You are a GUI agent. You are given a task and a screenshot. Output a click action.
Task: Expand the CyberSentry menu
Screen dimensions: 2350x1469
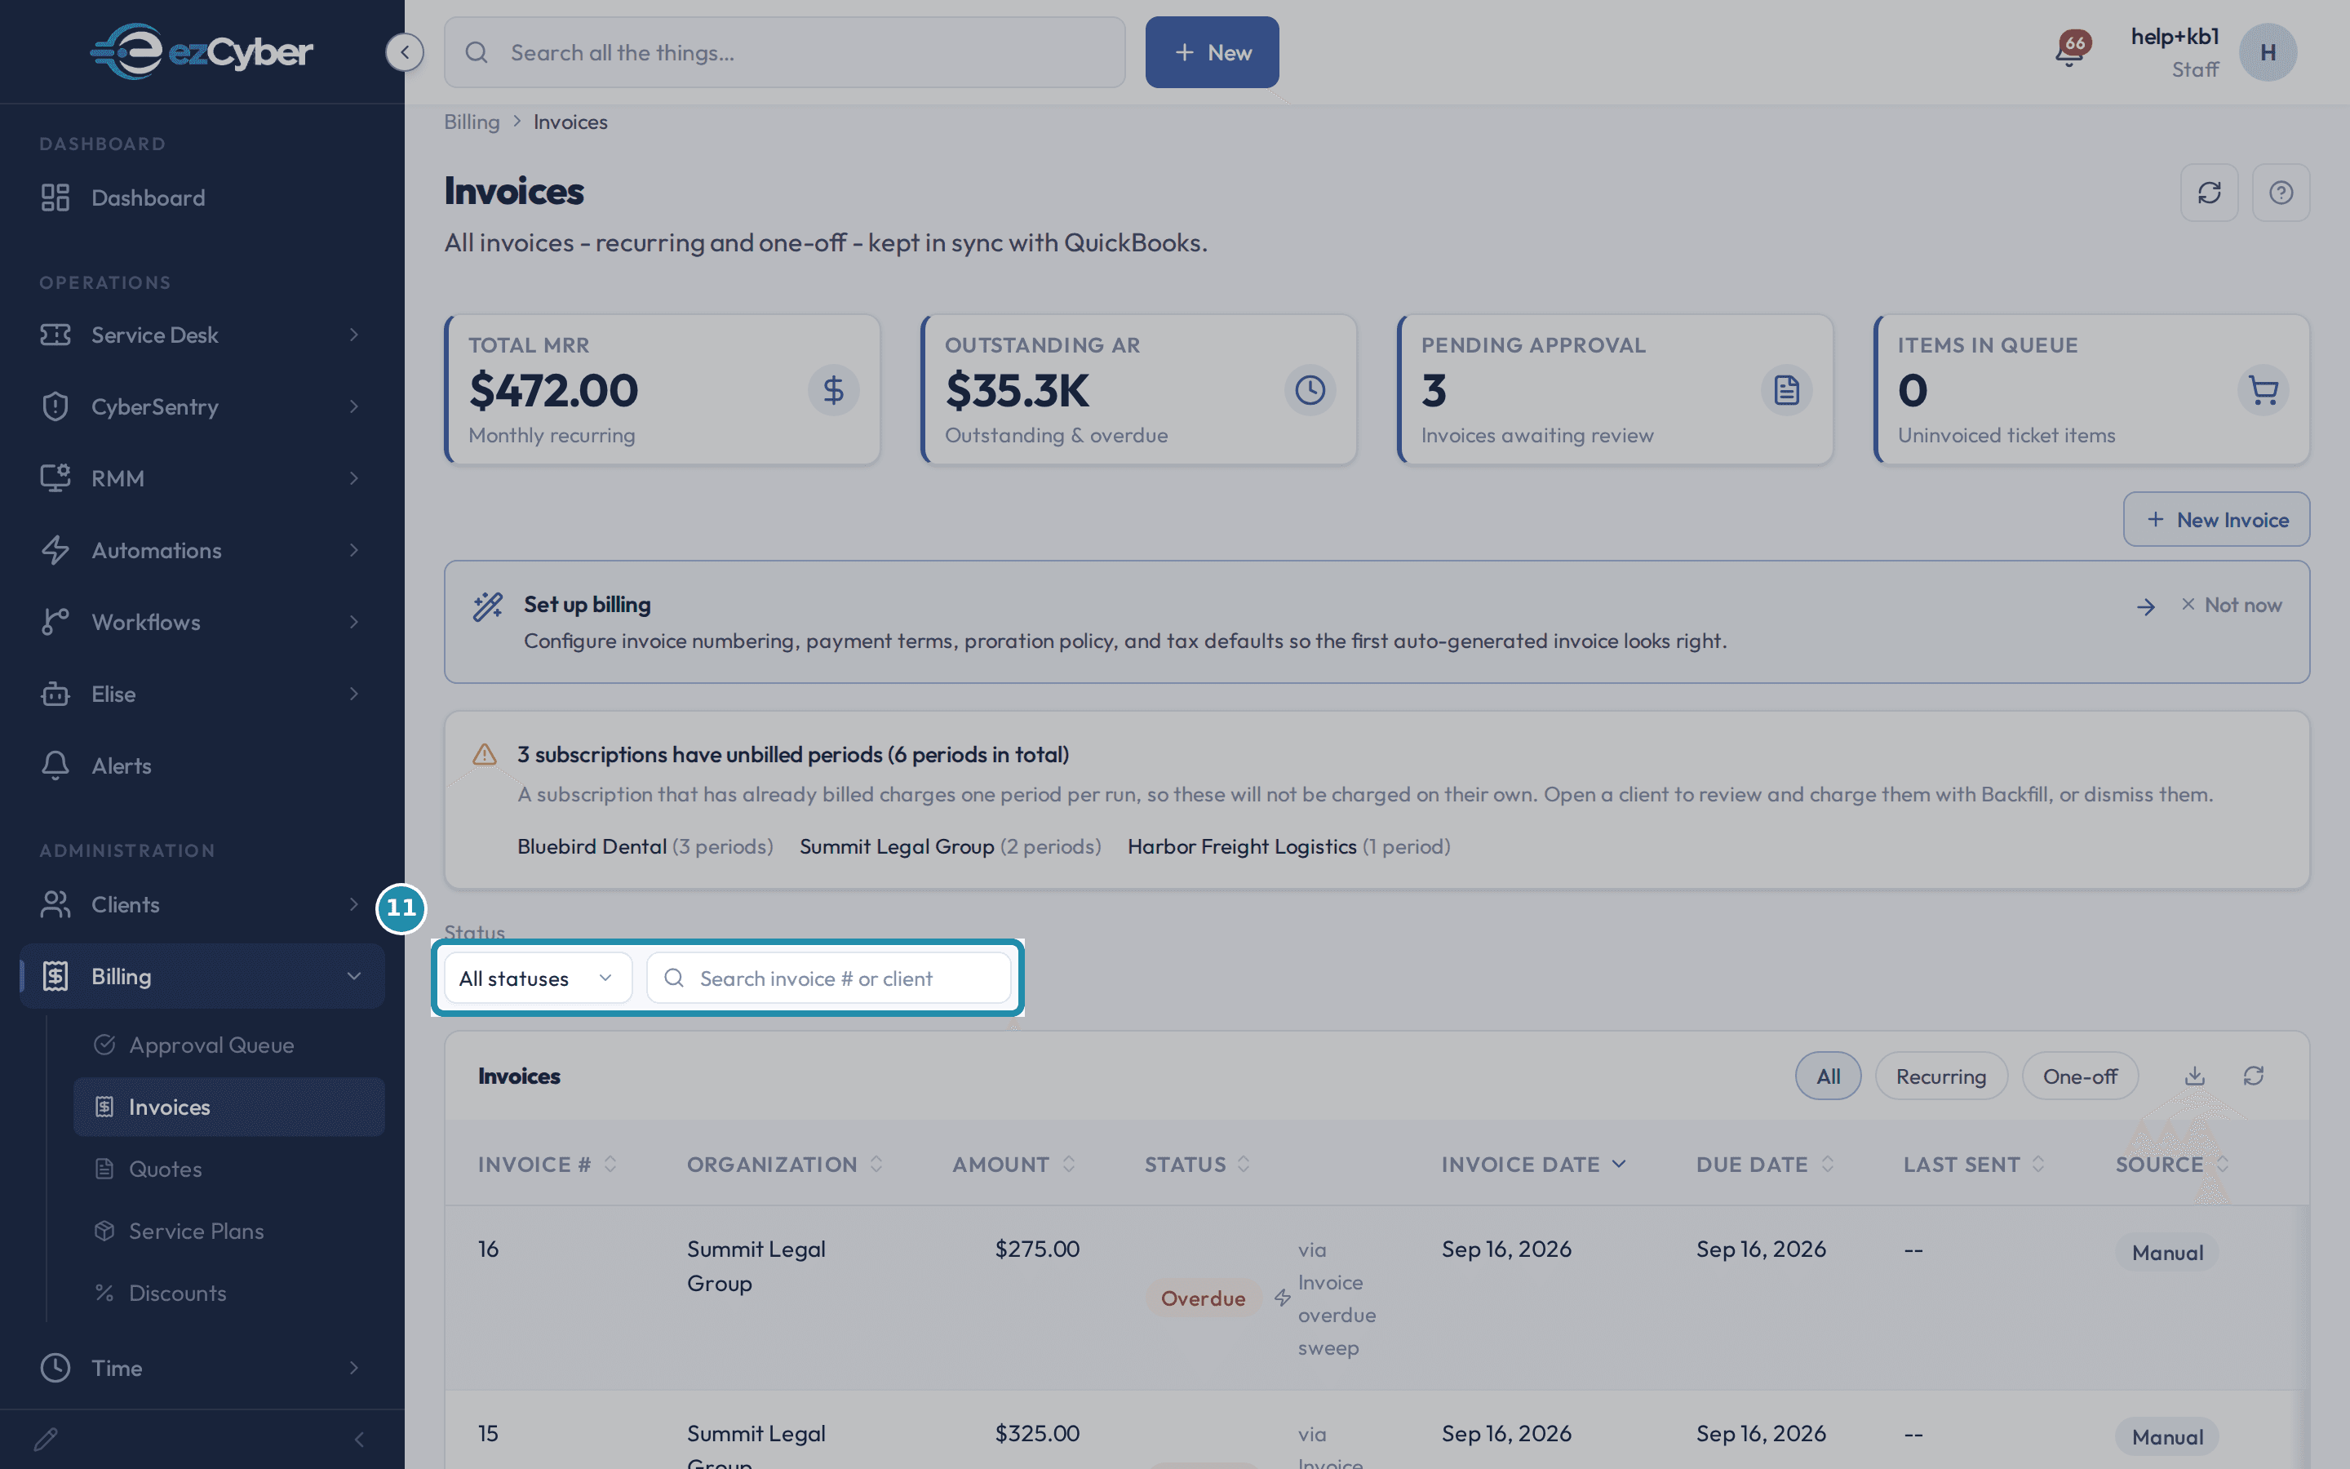point(202,406)
